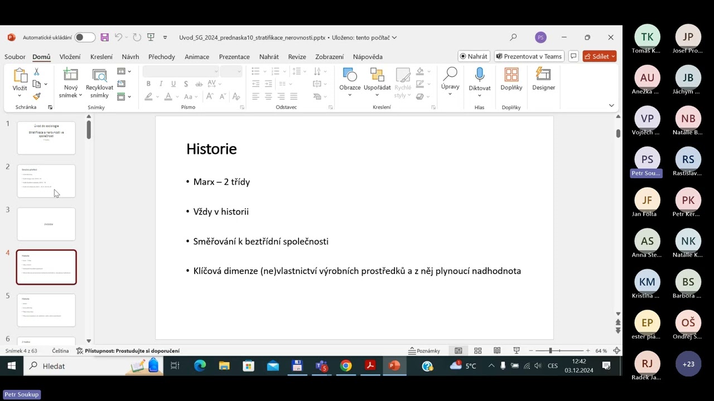Viewport: 714px width, 401px height.
Task: Click the search magnifier in title bar
Action: tap(513, 37)
